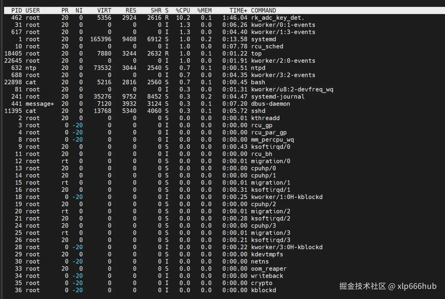Click the %CPU column header

(183, 10)
